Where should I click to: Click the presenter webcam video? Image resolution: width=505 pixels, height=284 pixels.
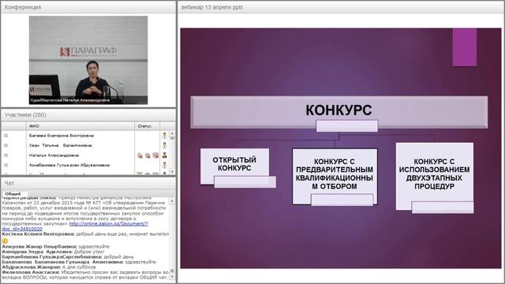(x=88, y=60)
